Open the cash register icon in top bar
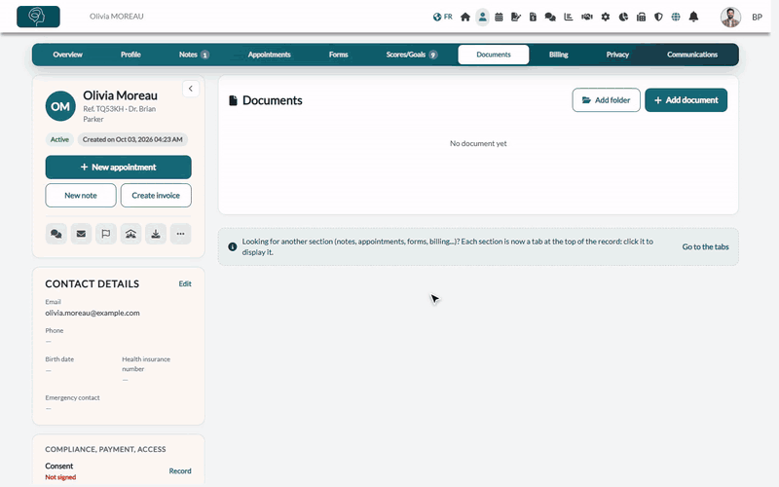779x487 pixels. point(641,17)
